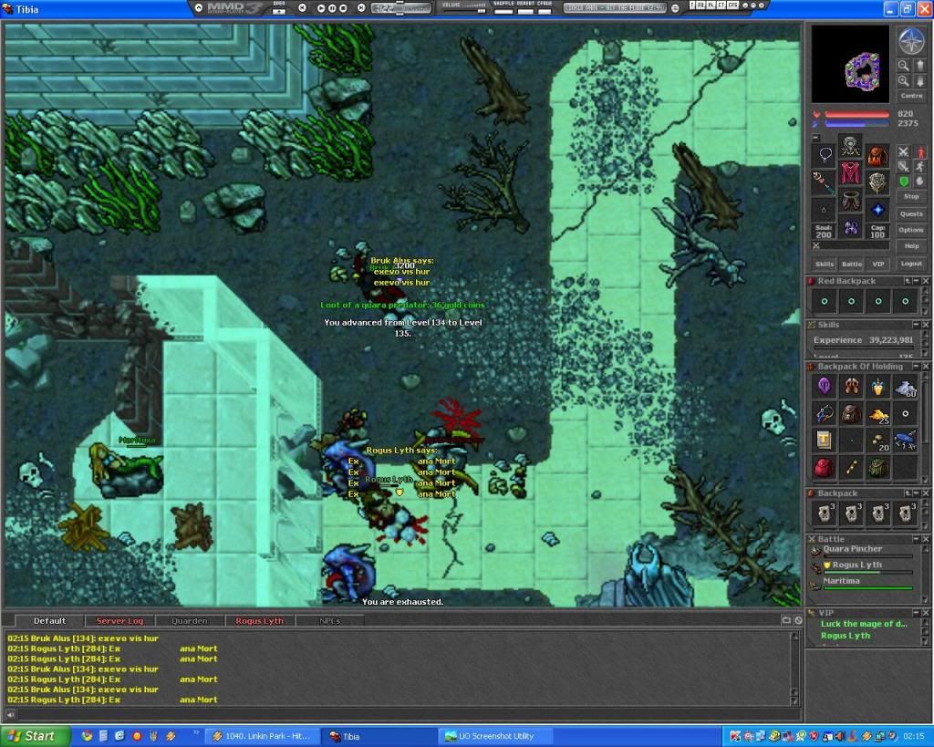Open Linkin Park taskbar item
934x747 pixels.
(x=262, y=736)
